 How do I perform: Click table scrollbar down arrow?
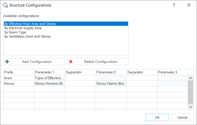(190, 107)
